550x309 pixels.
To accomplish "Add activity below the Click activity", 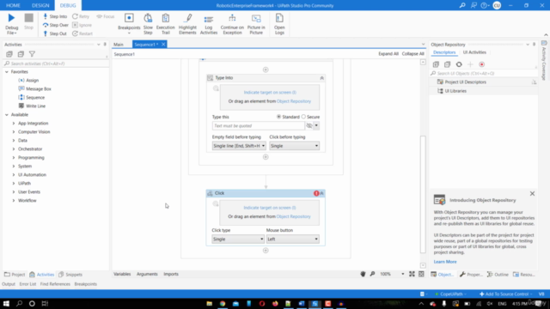I will tap(266, 251).
